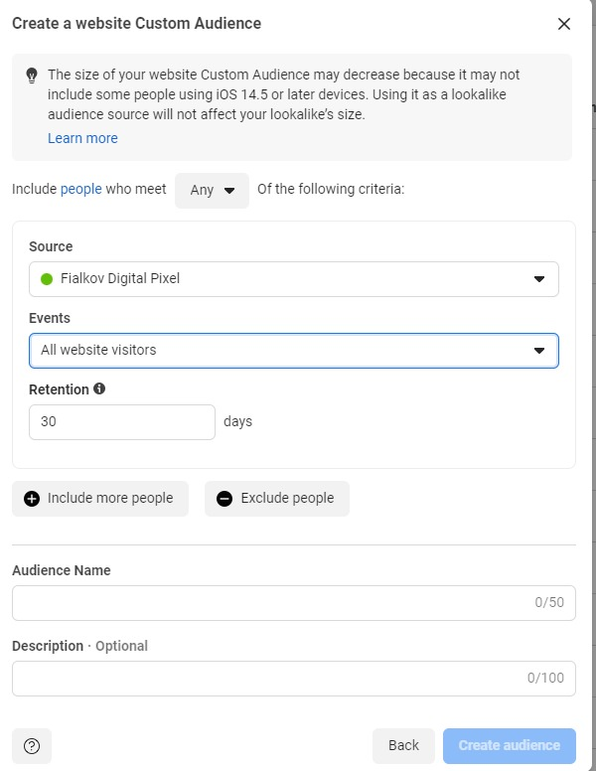Click the Retention info icon

point(99,388)
